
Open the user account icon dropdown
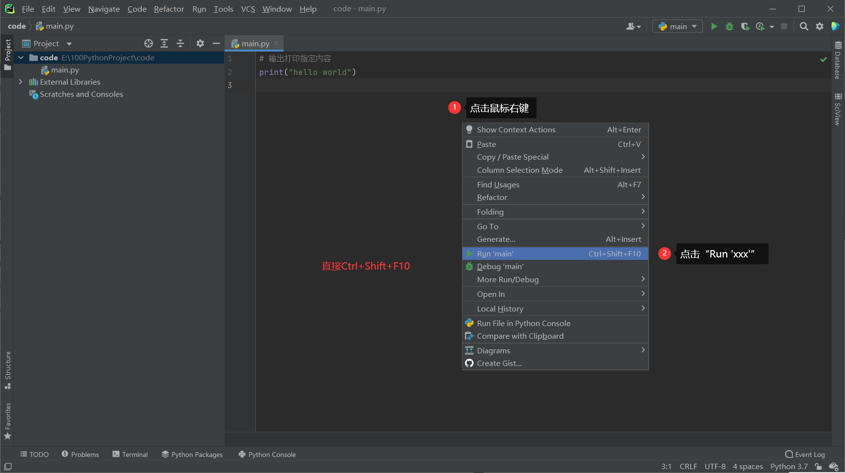[634, 26]
